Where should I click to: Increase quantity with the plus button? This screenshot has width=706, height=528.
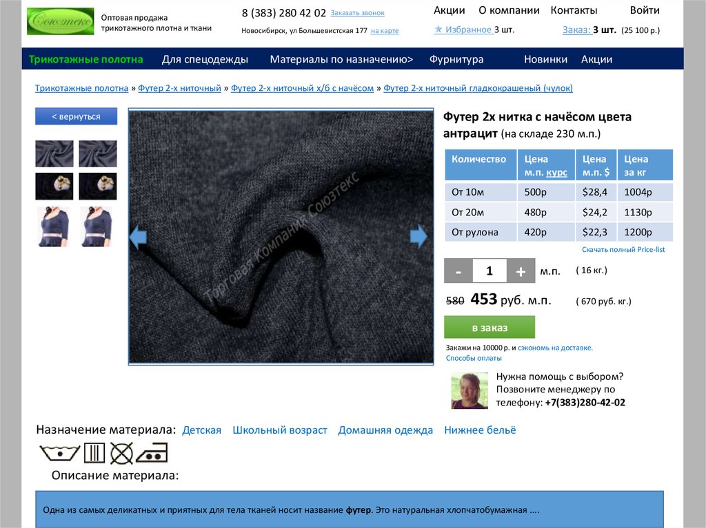point(521,271)
